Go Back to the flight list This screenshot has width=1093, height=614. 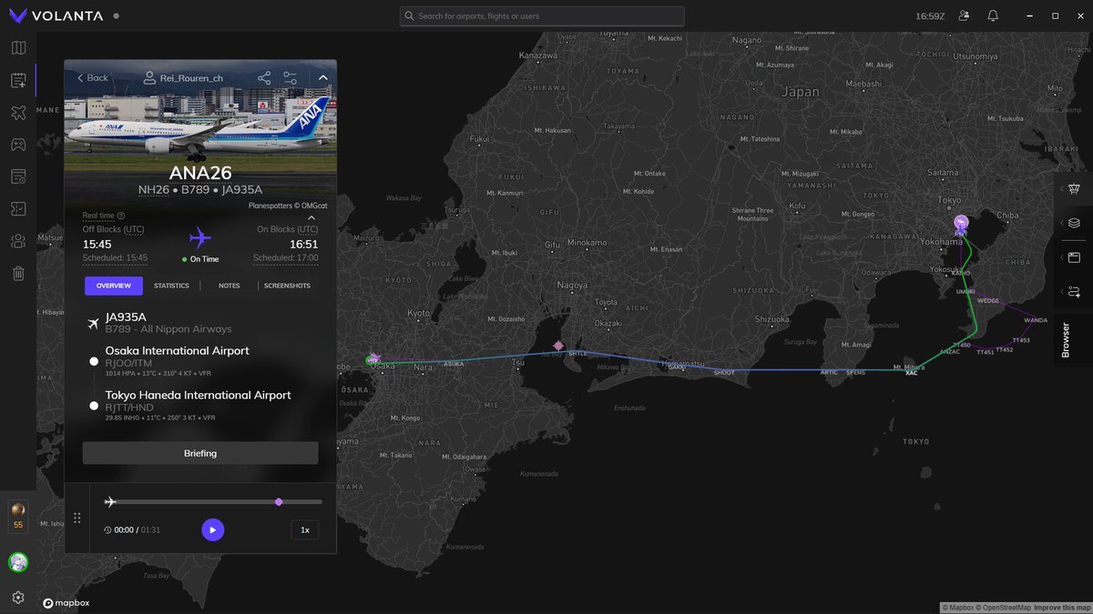92,78
